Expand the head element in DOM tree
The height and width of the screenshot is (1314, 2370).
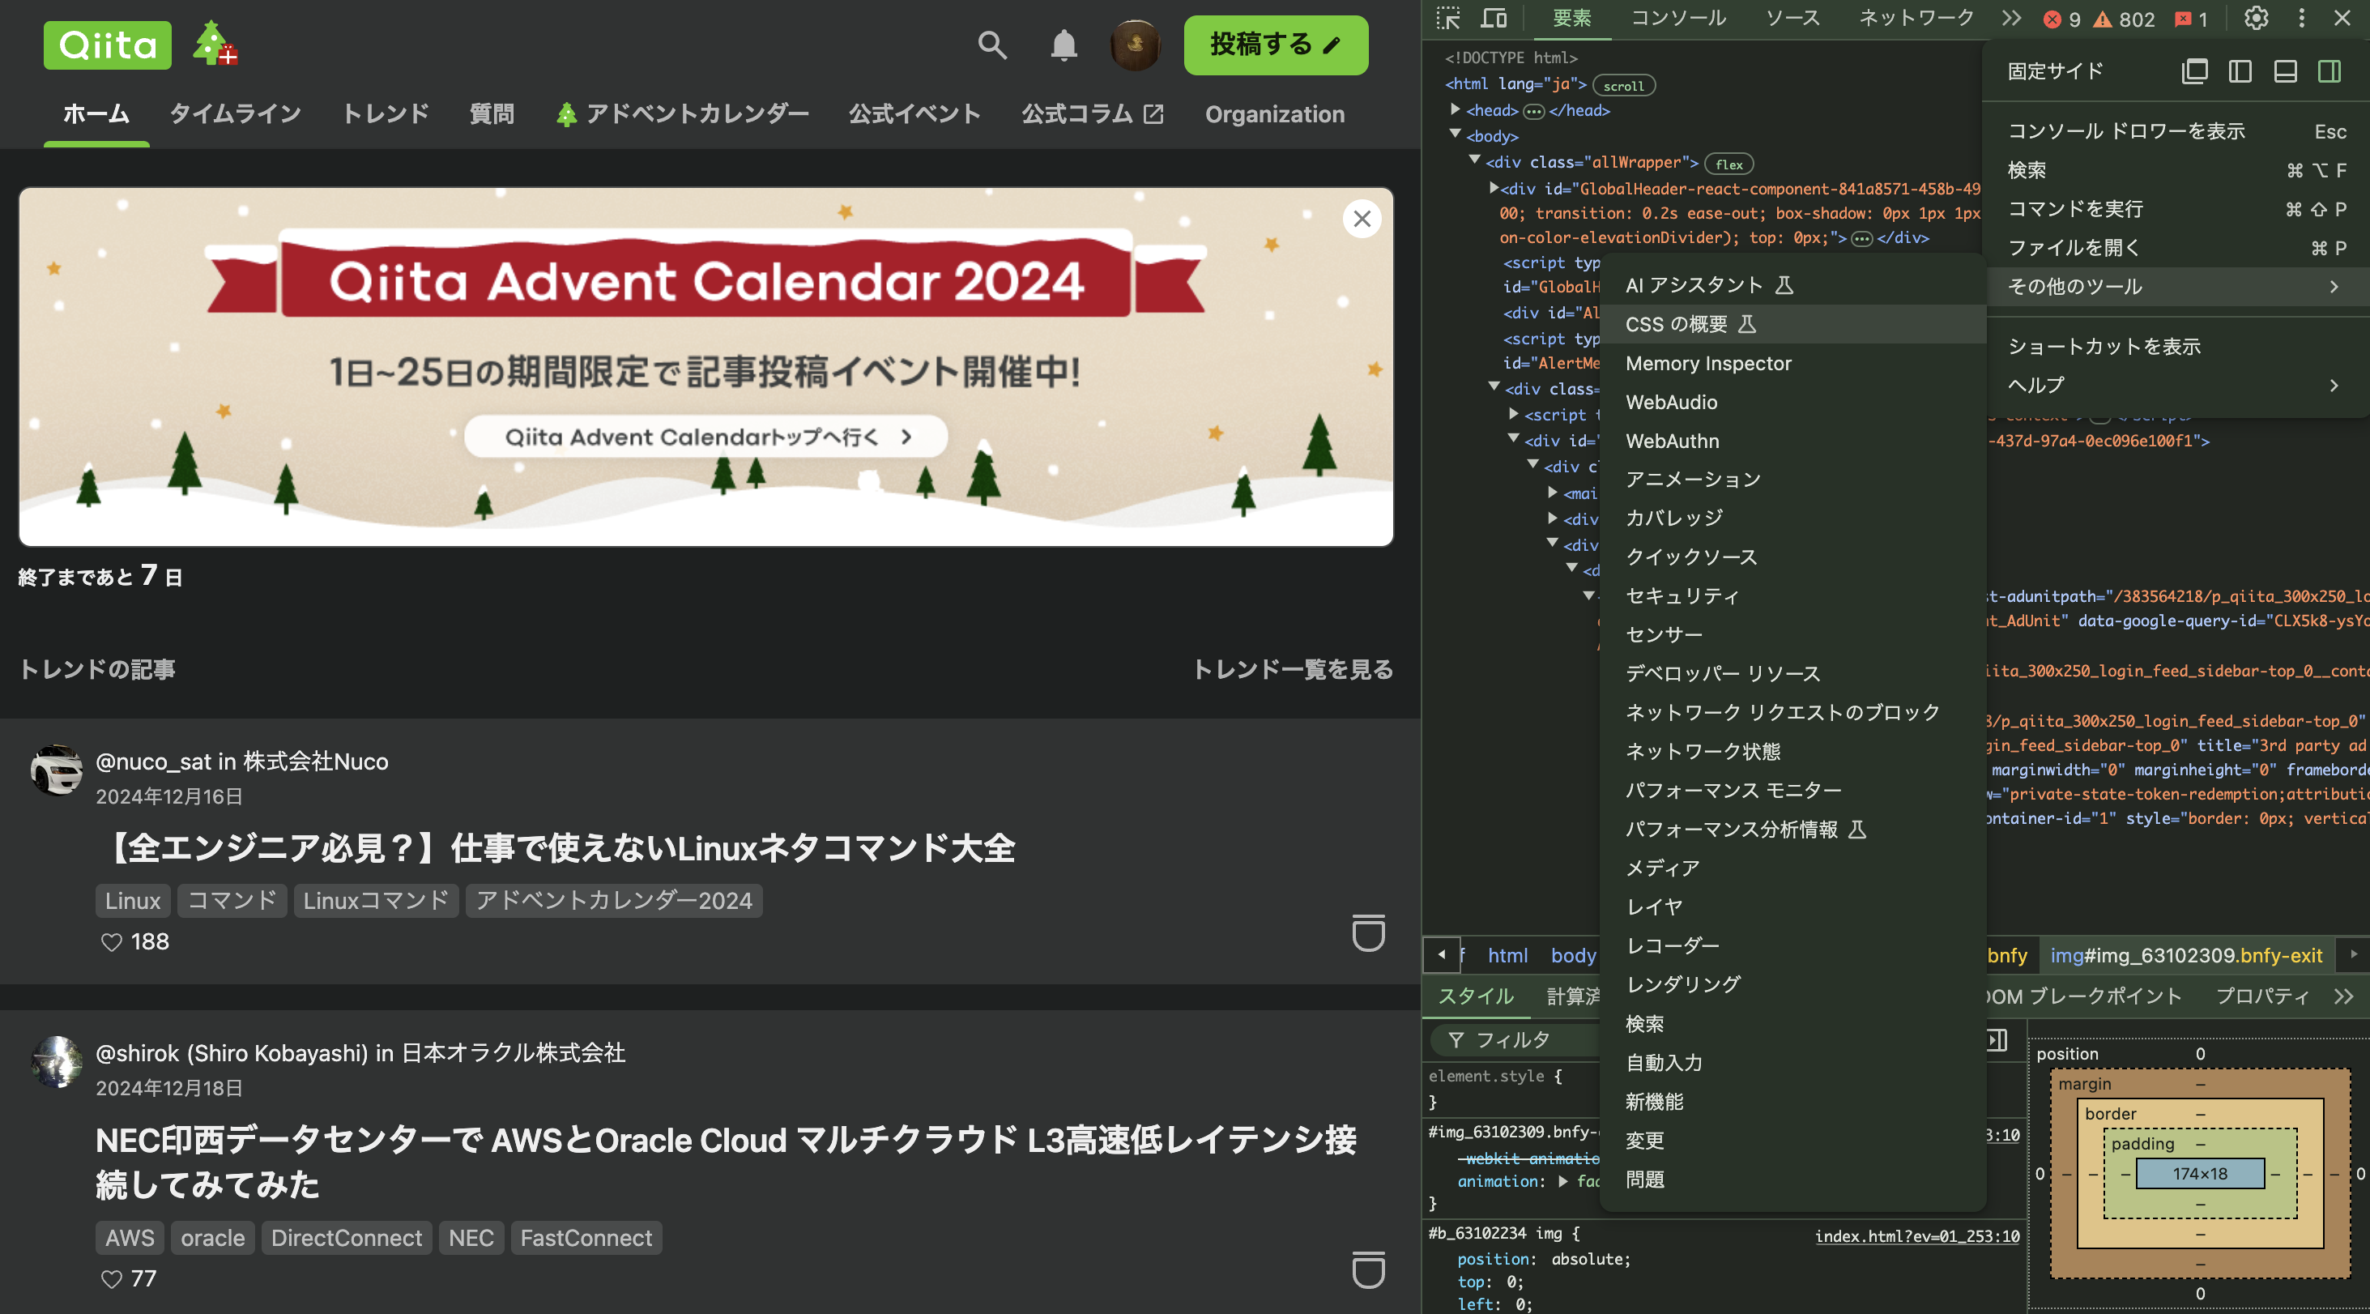pos(1456,109)
